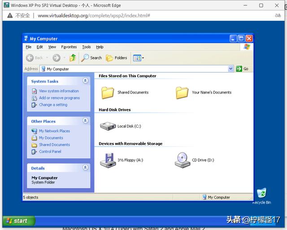Viewport: 287px width, 230px height.
Task: Open Your Name's Documents folder
Action: [x=182, y=93]
